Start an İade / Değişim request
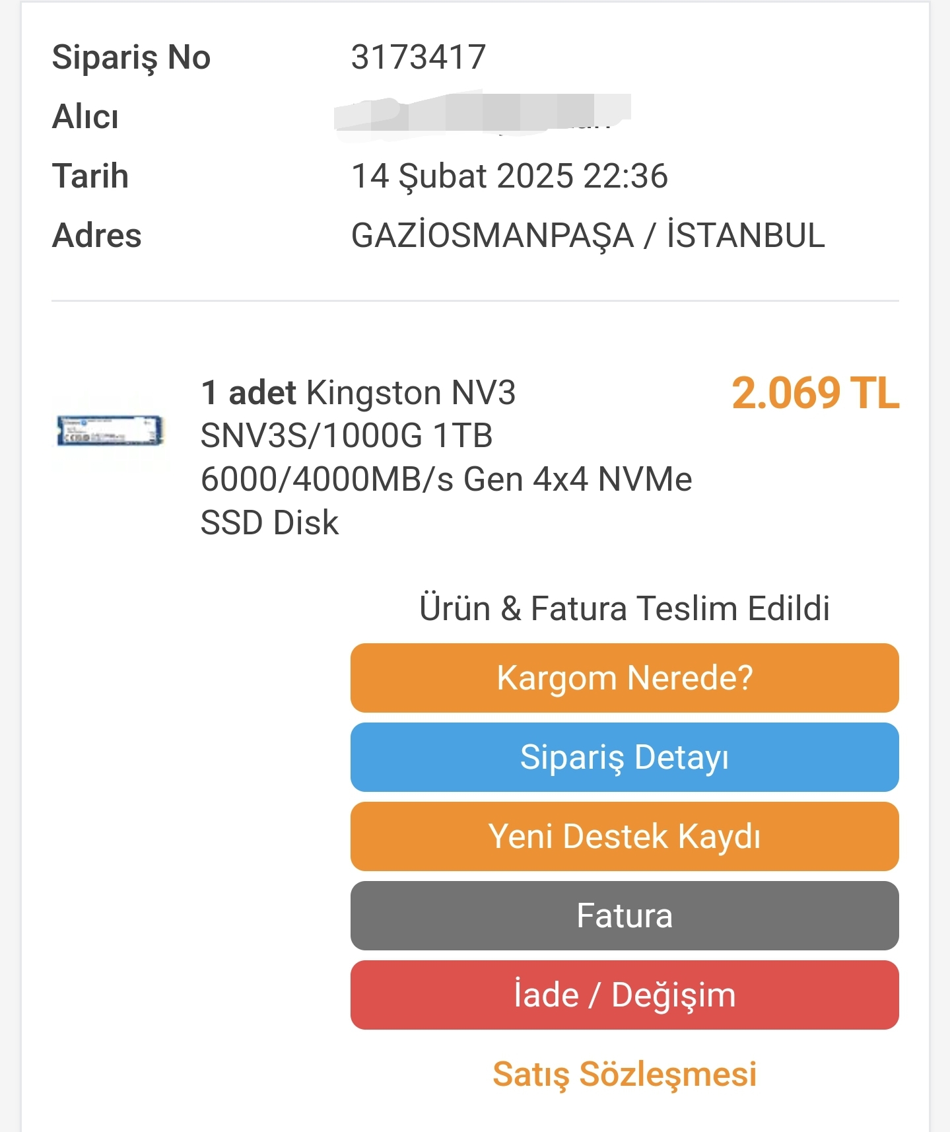 pyautogui.click(x=624, y=995)
